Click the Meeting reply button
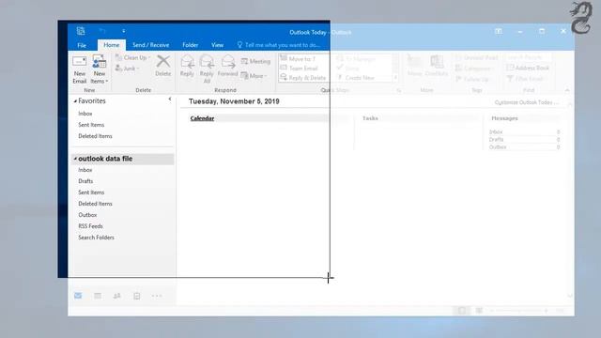Image resolution: width=601 pixels, height=338 pixels. (255, 61)
